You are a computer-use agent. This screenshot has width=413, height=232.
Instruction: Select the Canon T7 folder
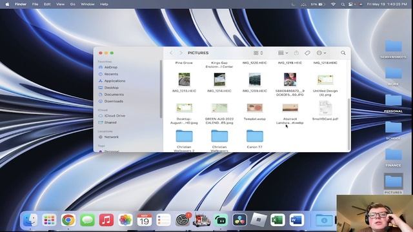[255, 136]
